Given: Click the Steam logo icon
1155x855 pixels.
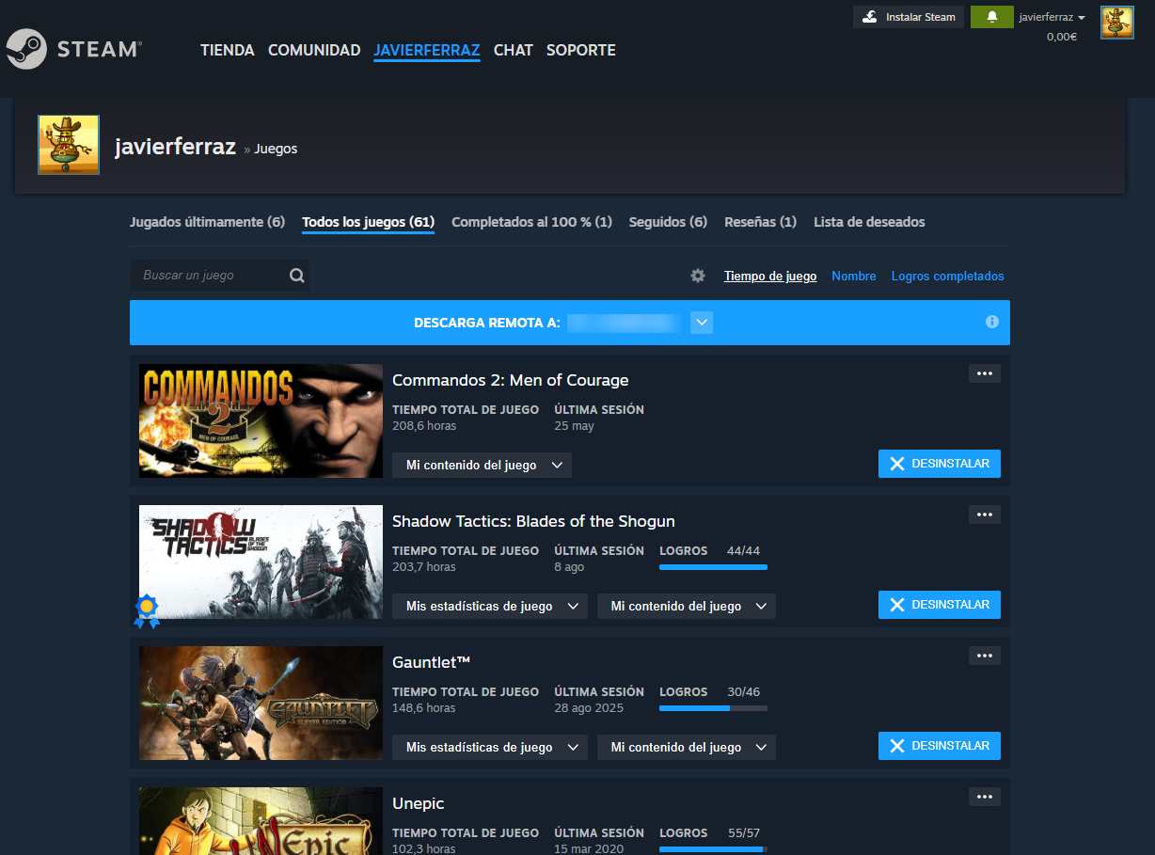Looking at the screenshot, I should pos(26,49).
